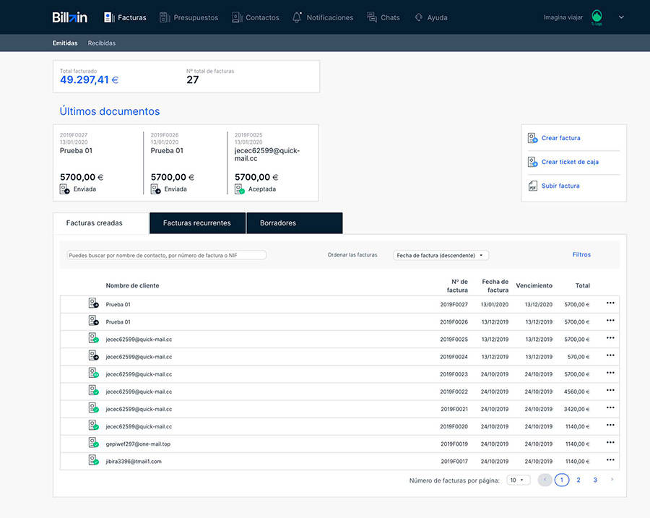Open the three-dot actions menu for invoice 2019F0027

click(610, 304)
